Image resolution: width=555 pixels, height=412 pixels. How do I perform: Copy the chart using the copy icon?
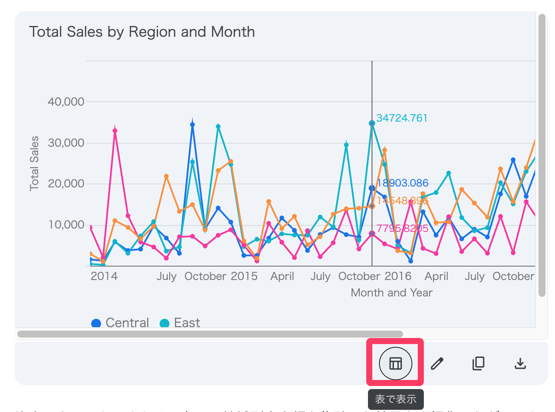(478, 364)
